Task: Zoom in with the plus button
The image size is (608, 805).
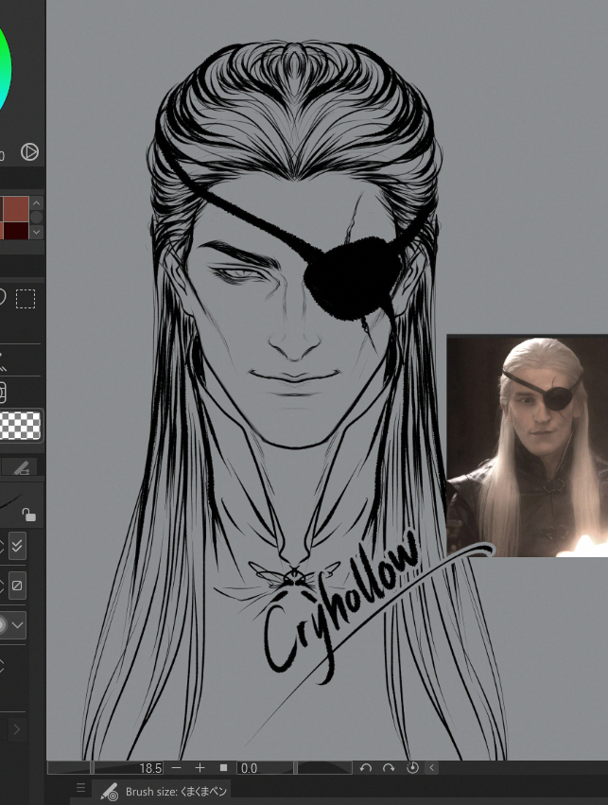Action: point(200,768)
